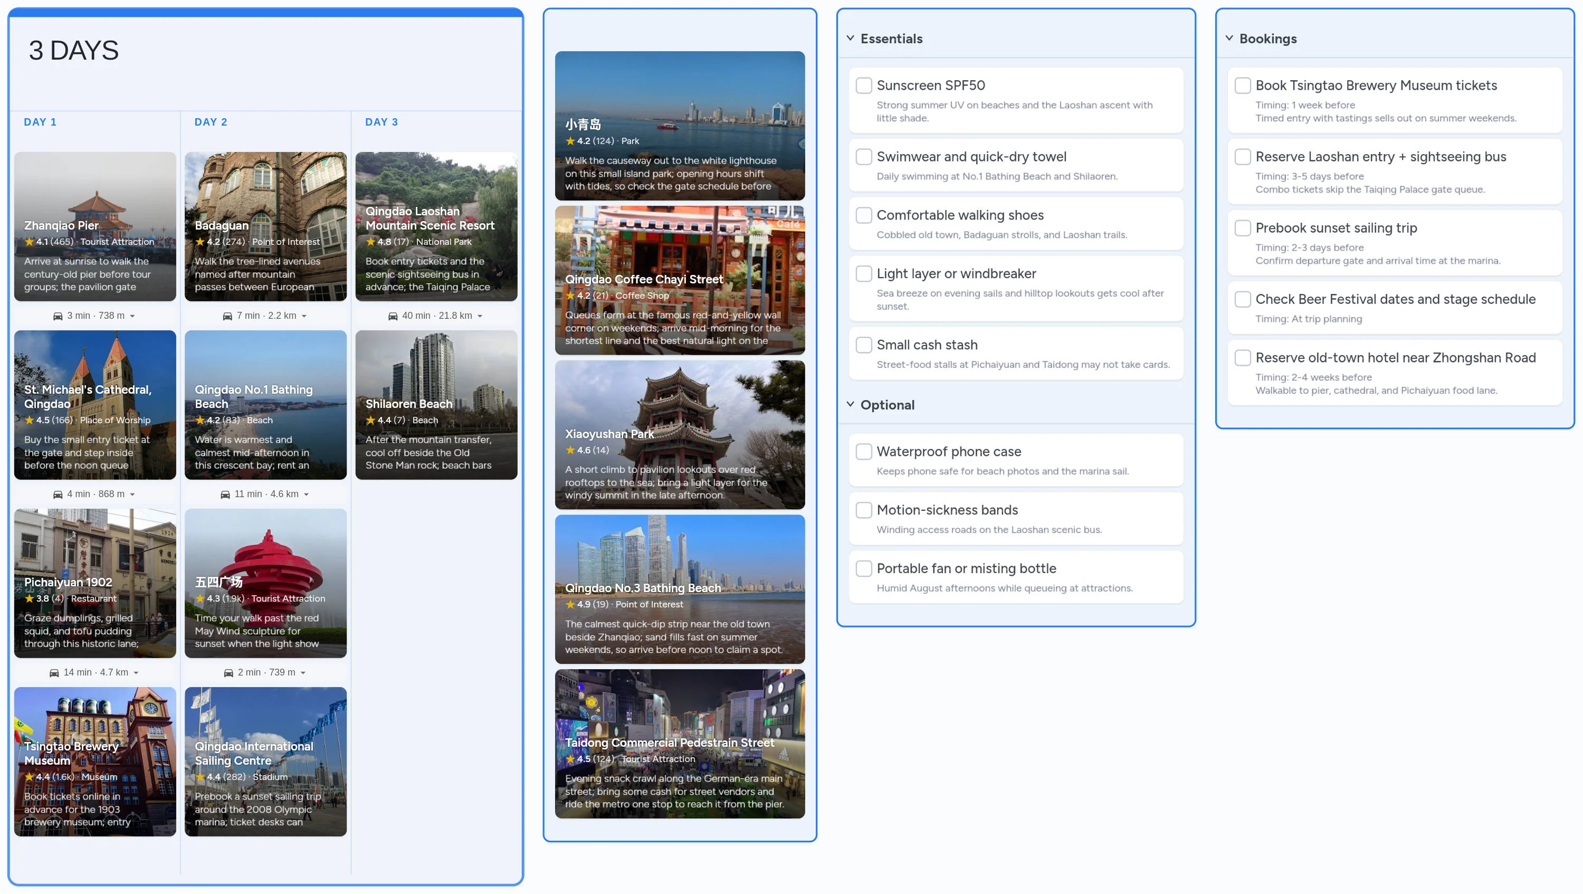This screenshot has width=1583, height=894.
Task: Click car icon for the 7 min 2.2 km route
Action: [227, 316]
